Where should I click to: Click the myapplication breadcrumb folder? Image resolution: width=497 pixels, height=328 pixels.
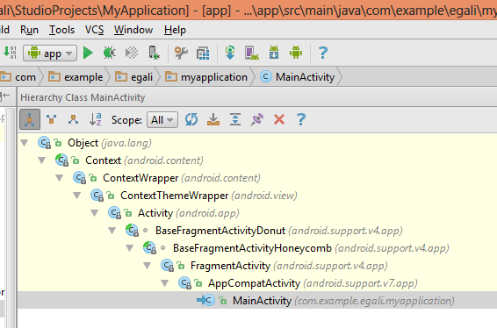(206, 77)
